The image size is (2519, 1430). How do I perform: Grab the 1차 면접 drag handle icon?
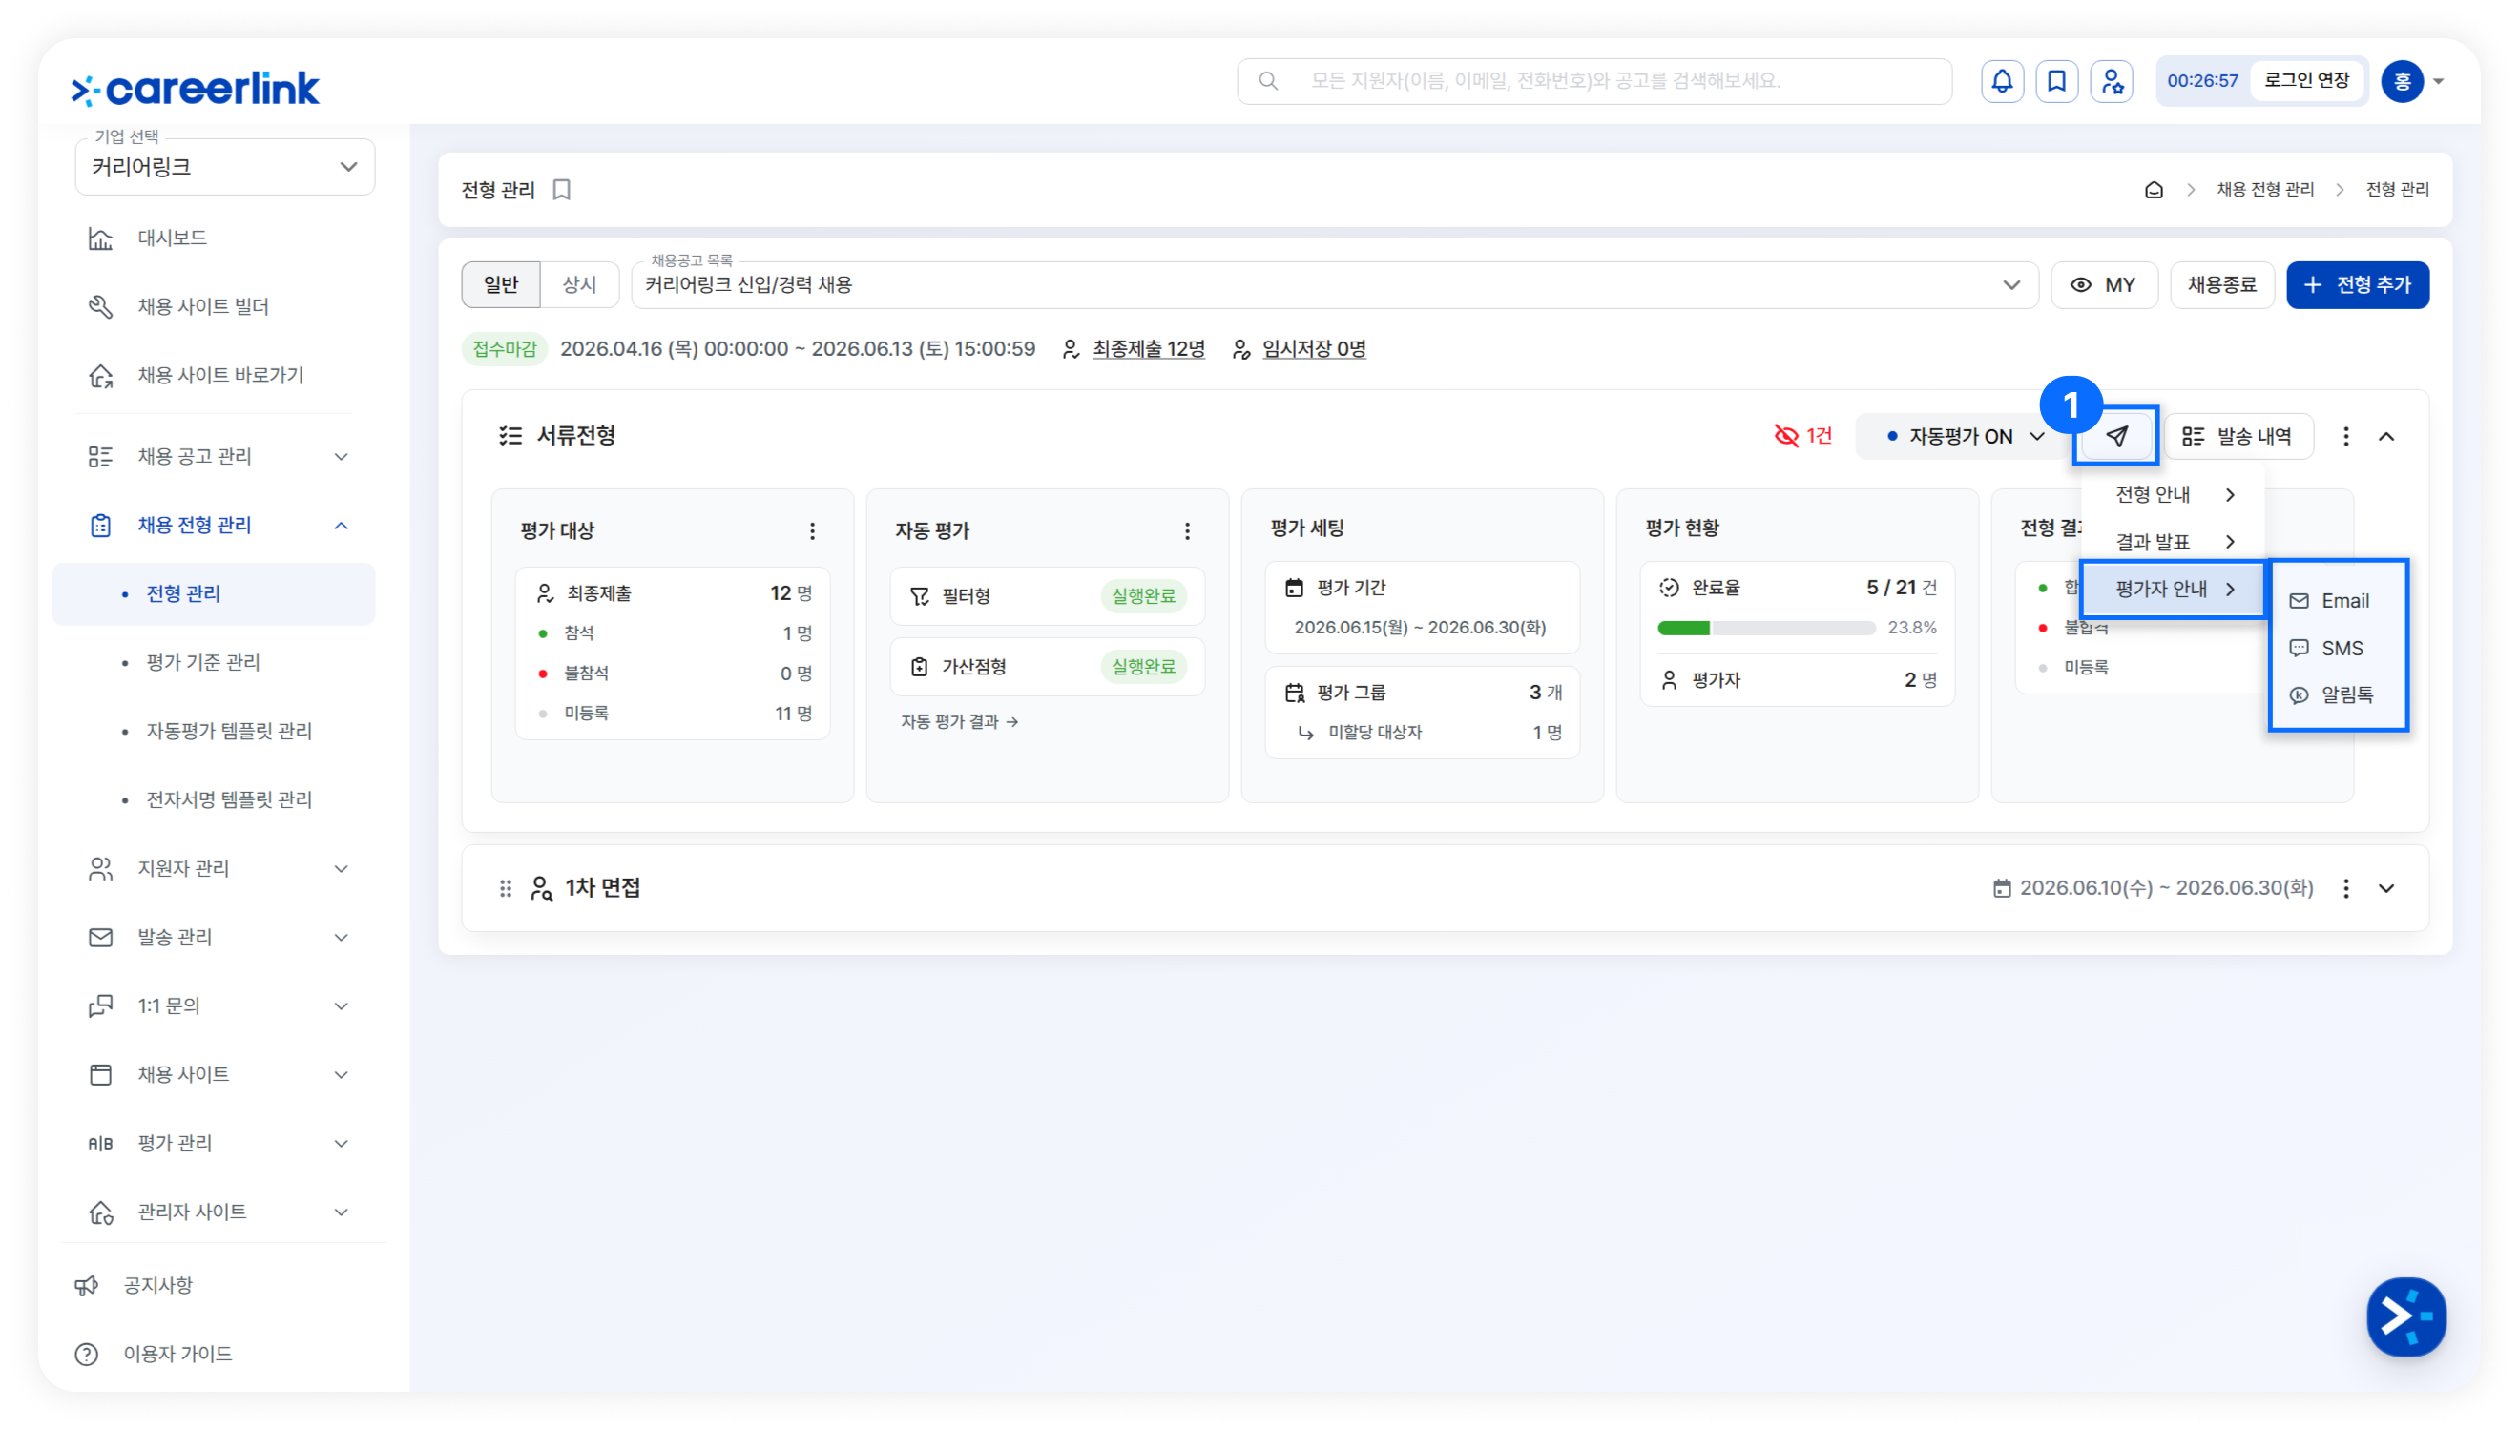point(505,888)
